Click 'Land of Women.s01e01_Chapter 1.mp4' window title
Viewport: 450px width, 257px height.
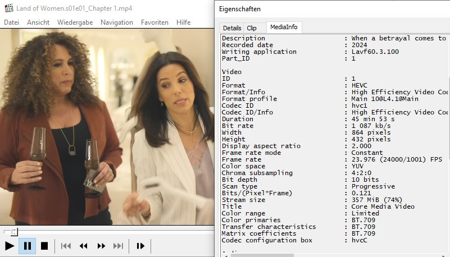click(74, 8)
